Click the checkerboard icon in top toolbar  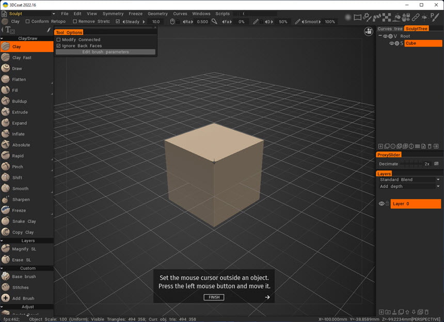pos(387,18)
